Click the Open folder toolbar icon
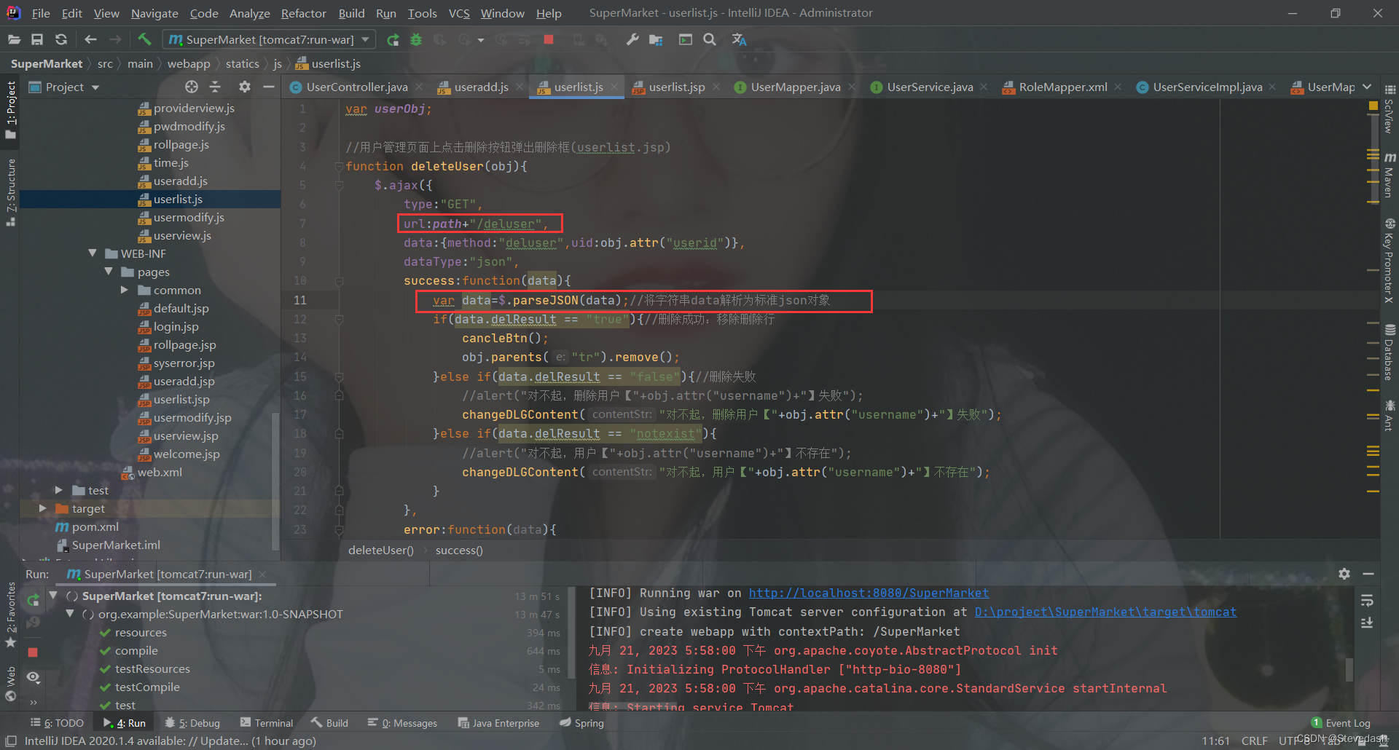 click(x=14, y=39)
